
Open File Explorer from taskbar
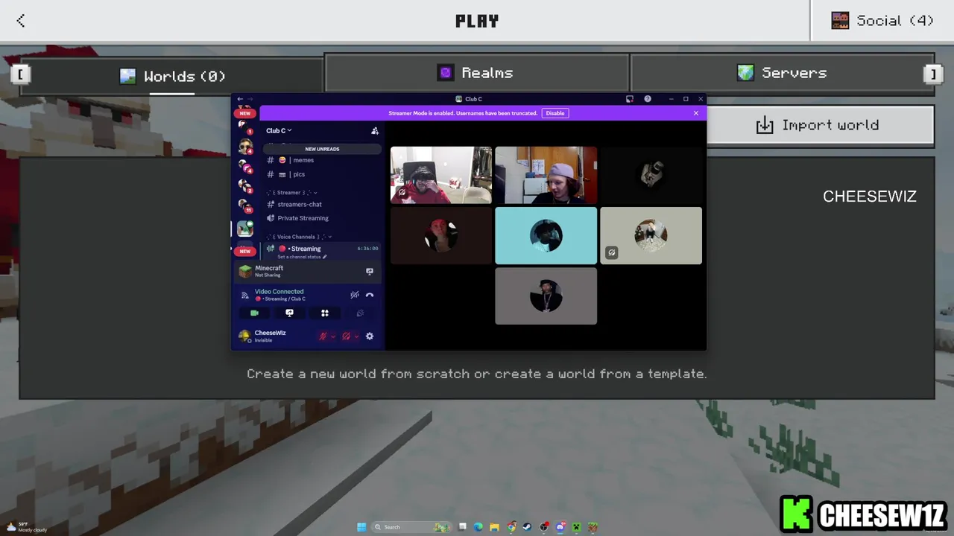(494, 527)
